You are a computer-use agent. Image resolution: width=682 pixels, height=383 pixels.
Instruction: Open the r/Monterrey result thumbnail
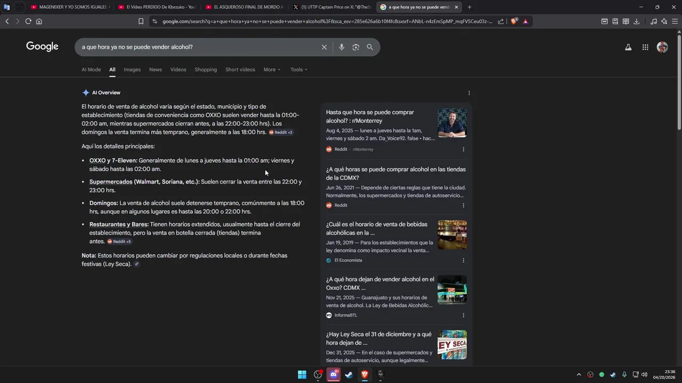coord(452,123)
